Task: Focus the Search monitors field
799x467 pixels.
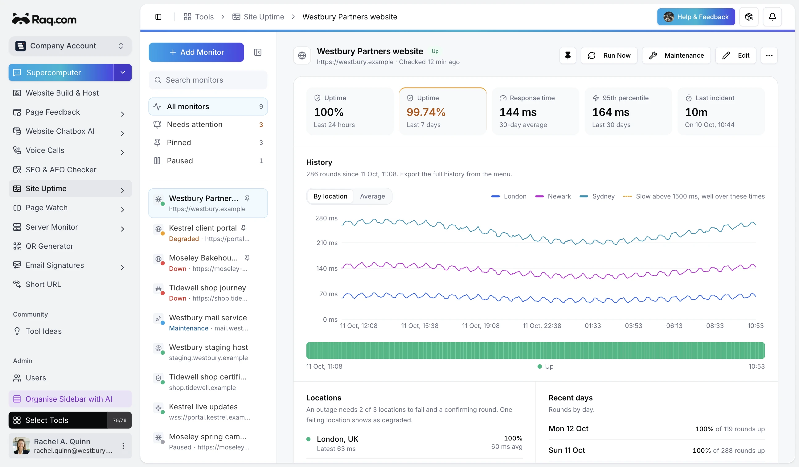Action: tap(208, 80)
